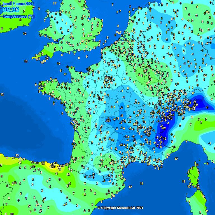Click the 13 reading on western Corsica
Screen dimensions: 215x215
click(189, 186)
